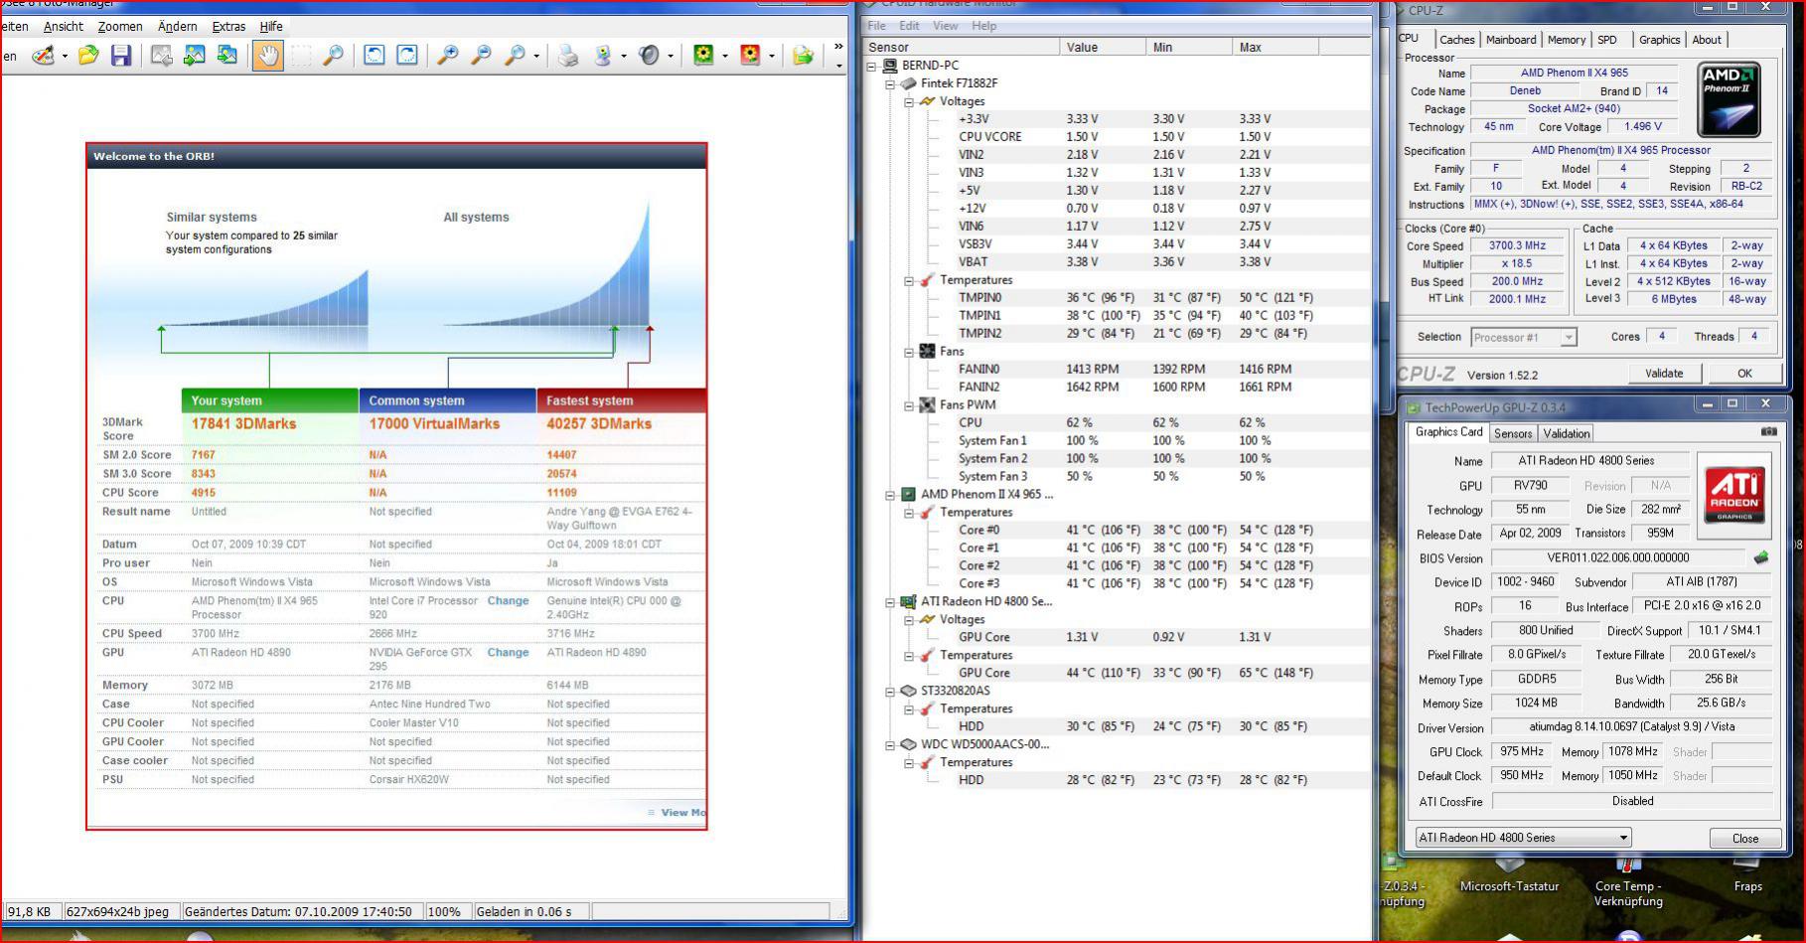Click the Validate button in CPU-Z
Screen dimensions: 1806x943
coord(1664,374)
